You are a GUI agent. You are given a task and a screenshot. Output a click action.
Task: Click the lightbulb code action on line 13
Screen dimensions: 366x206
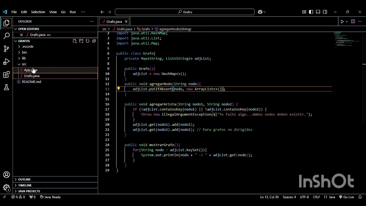(x=118, y=89)
